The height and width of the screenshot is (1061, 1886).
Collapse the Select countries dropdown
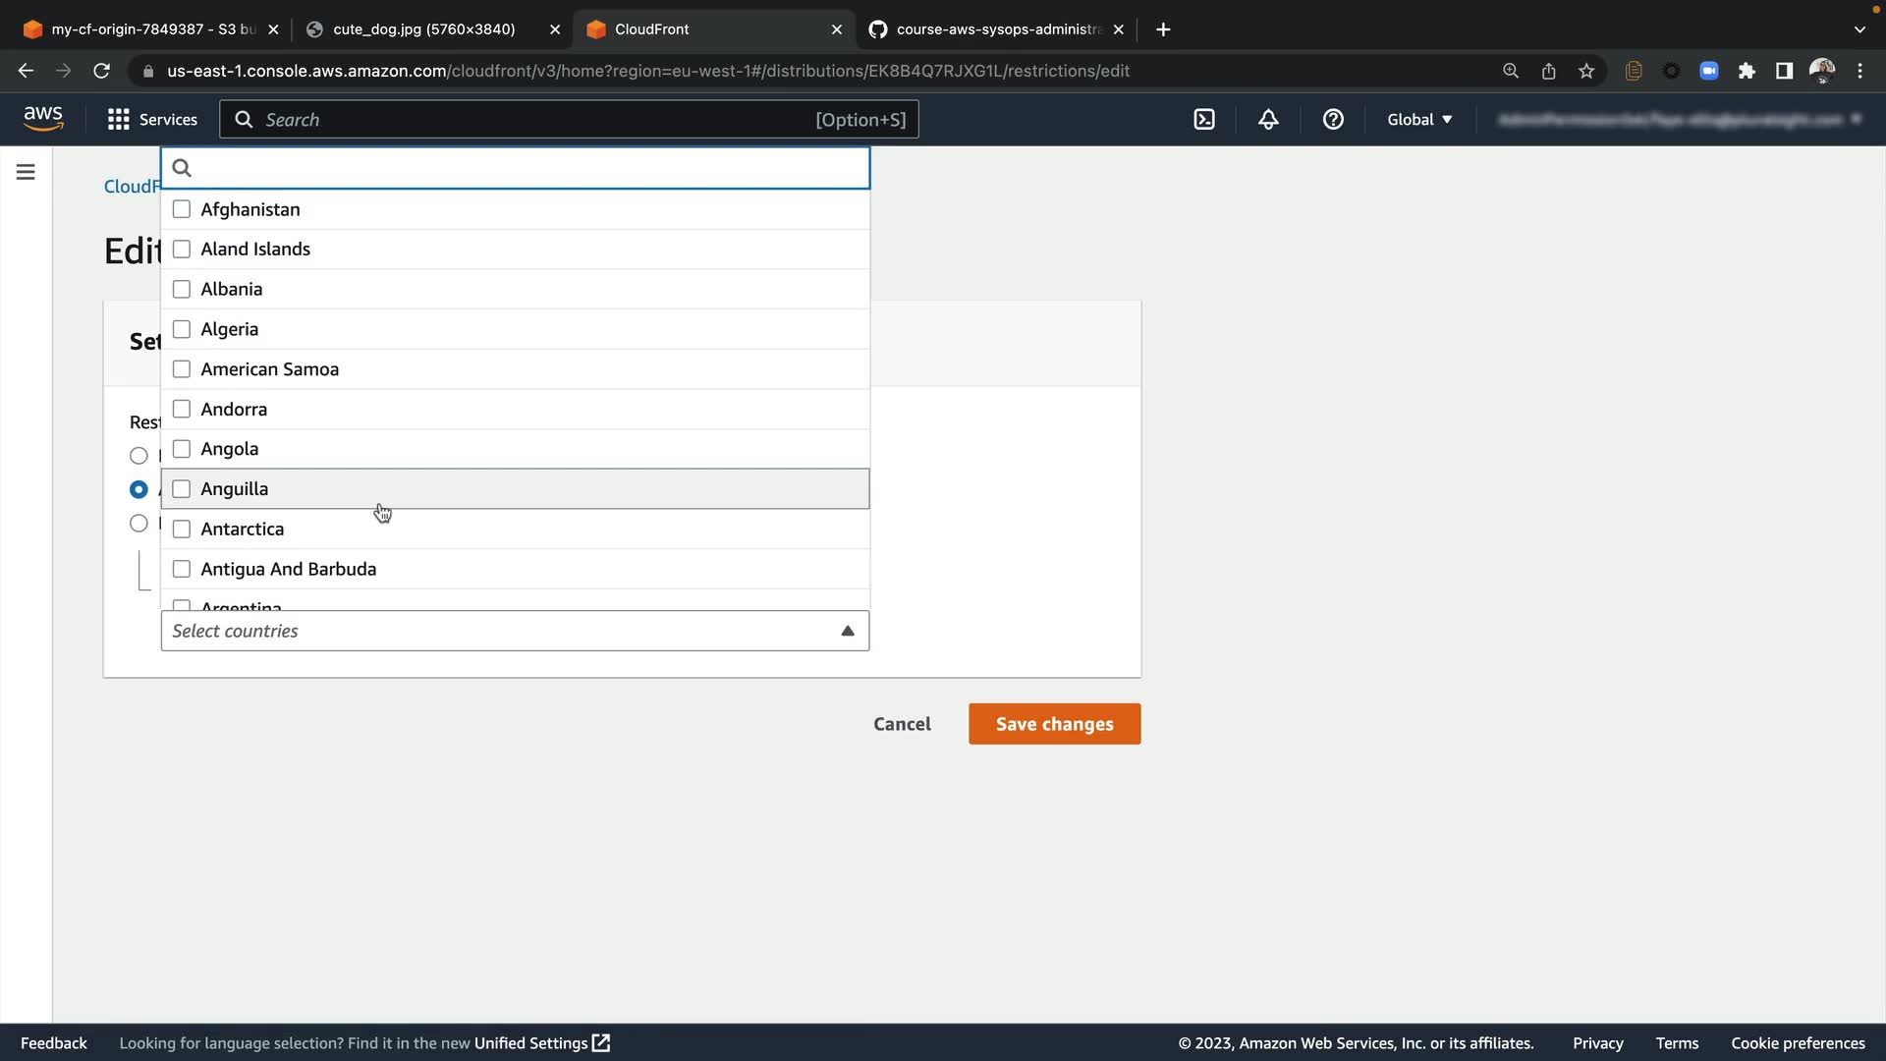(x=847, y=631)
